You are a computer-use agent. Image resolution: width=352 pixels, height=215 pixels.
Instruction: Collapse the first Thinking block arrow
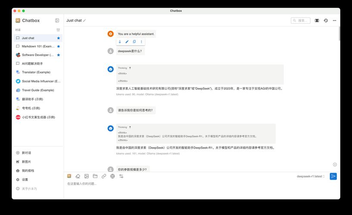click(130, 68)
